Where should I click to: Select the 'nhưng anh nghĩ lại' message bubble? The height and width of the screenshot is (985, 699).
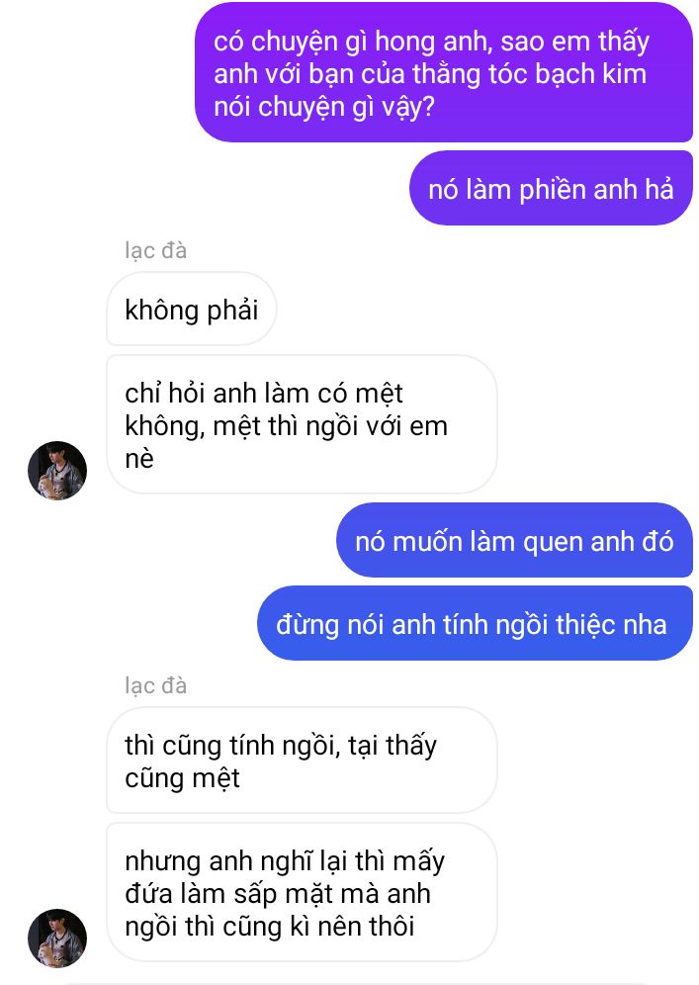(x=302, y=892)
